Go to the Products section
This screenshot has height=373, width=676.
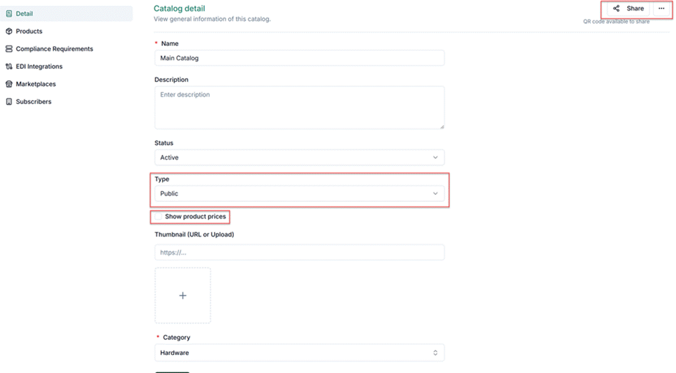(67, 31)
